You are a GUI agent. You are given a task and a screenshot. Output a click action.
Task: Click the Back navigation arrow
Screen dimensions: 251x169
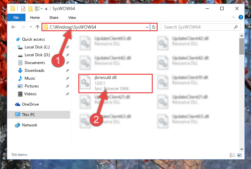[x=13, y=27]
